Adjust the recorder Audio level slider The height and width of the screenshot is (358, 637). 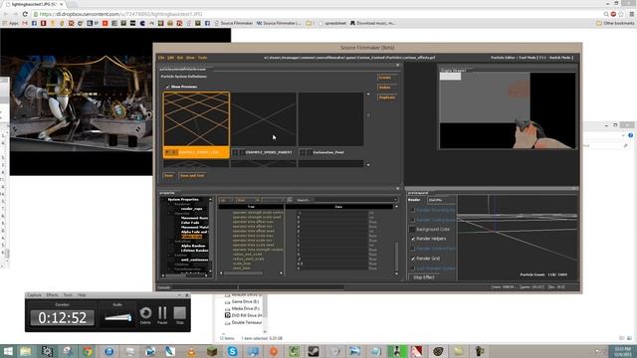click(117, 317)
